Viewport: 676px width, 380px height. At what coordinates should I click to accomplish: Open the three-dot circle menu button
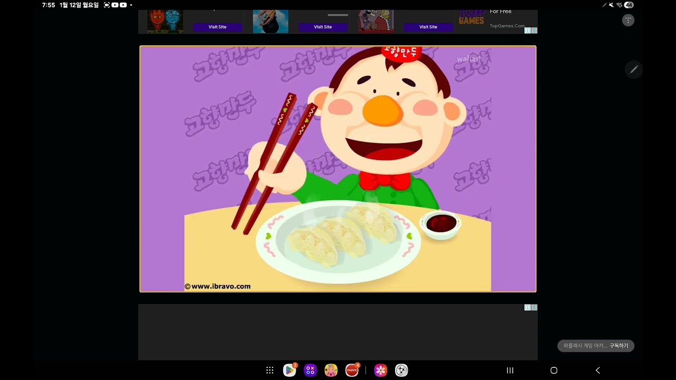click(x=628, y=20)
